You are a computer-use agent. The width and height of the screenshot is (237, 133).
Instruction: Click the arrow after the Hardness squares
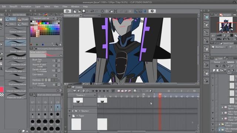pyautogui.click(x=59, y=80)
